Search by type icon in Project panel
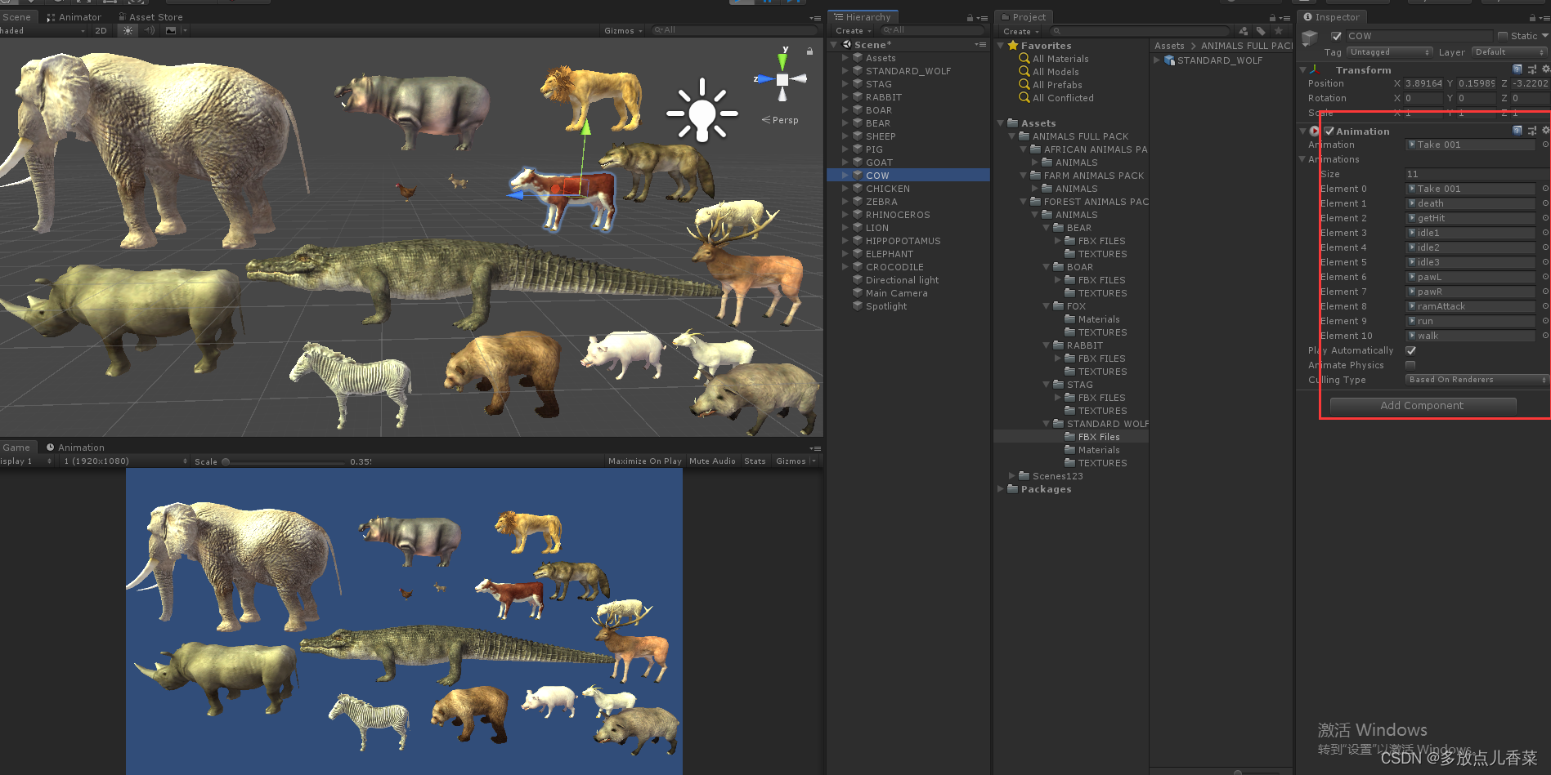1551x775 pixels. pyautogui.click(x=1244, y=31)
